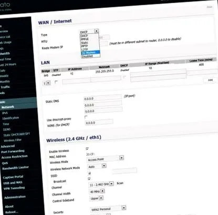Open Device List in the sidebar

coord(5,37)
